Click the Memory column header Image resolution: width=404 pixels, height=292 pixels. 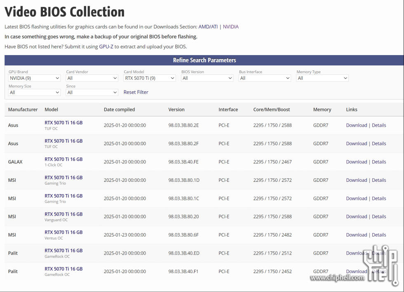point(322,109)
